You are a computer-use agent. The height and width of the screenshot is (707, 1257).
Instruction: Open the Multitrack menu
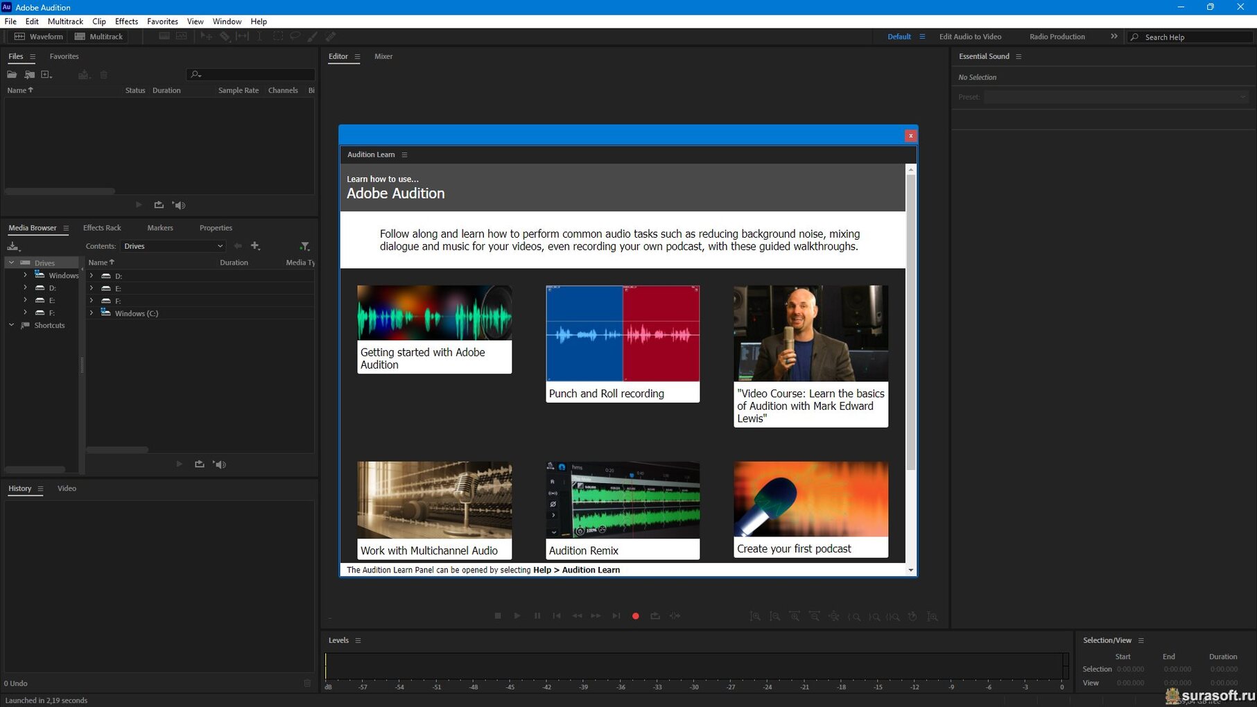click(x=65, y=21)
